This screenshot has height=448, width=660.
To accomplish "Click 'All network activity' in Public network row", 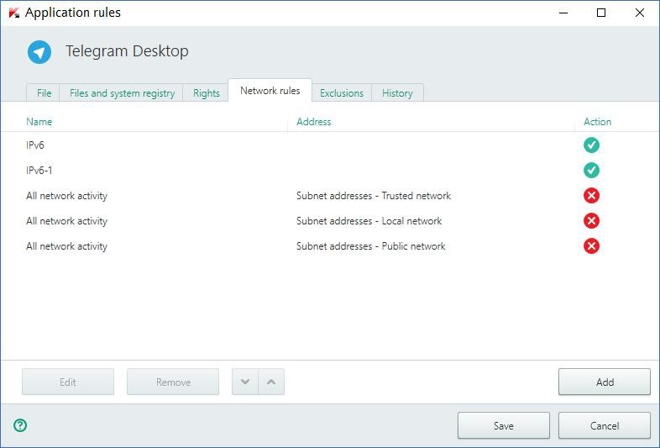I will click(66, 246).
